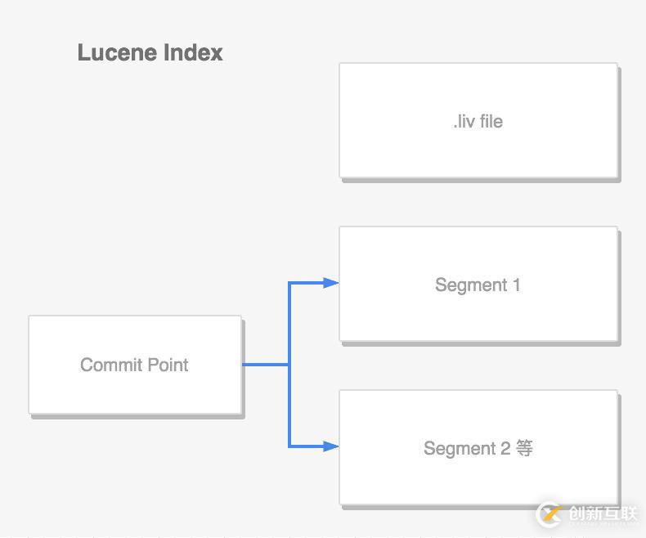The height and width of the screenshot is (538, 646).
Task: Select the Commit Point box
Action: tap(135, 365)
